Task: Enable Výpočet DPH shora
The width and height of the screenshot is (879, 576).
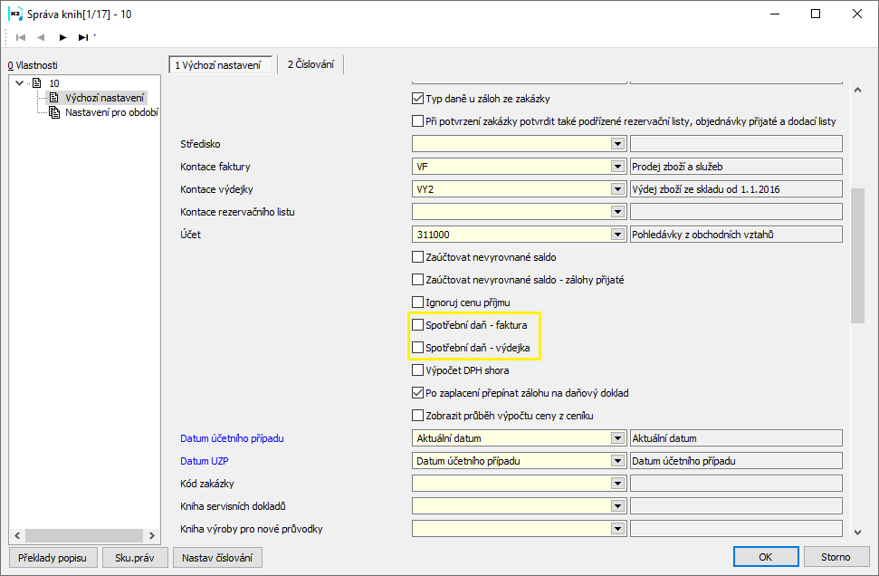Action: point(417,370)
